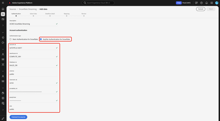The image size is (220, 121).
Task: Click the passphrase masked field
Action: pos(33,101)
